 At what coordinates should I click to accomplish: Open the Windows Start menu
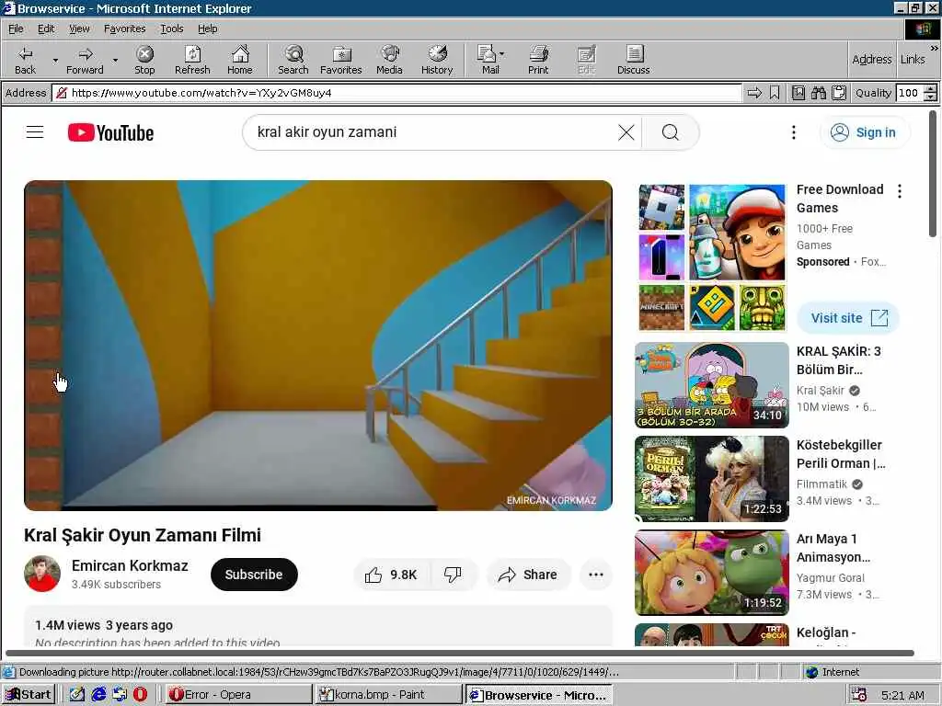pyautogui.click(x=29, y=695)
